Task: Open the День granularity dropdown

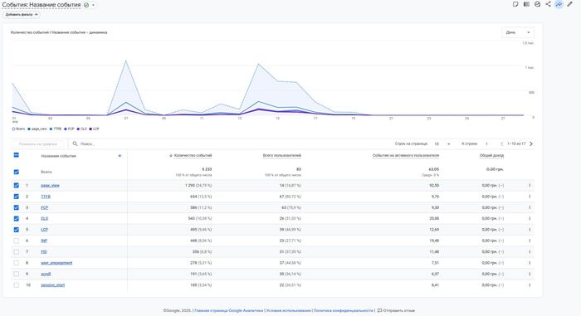Action: click(518, 32)
